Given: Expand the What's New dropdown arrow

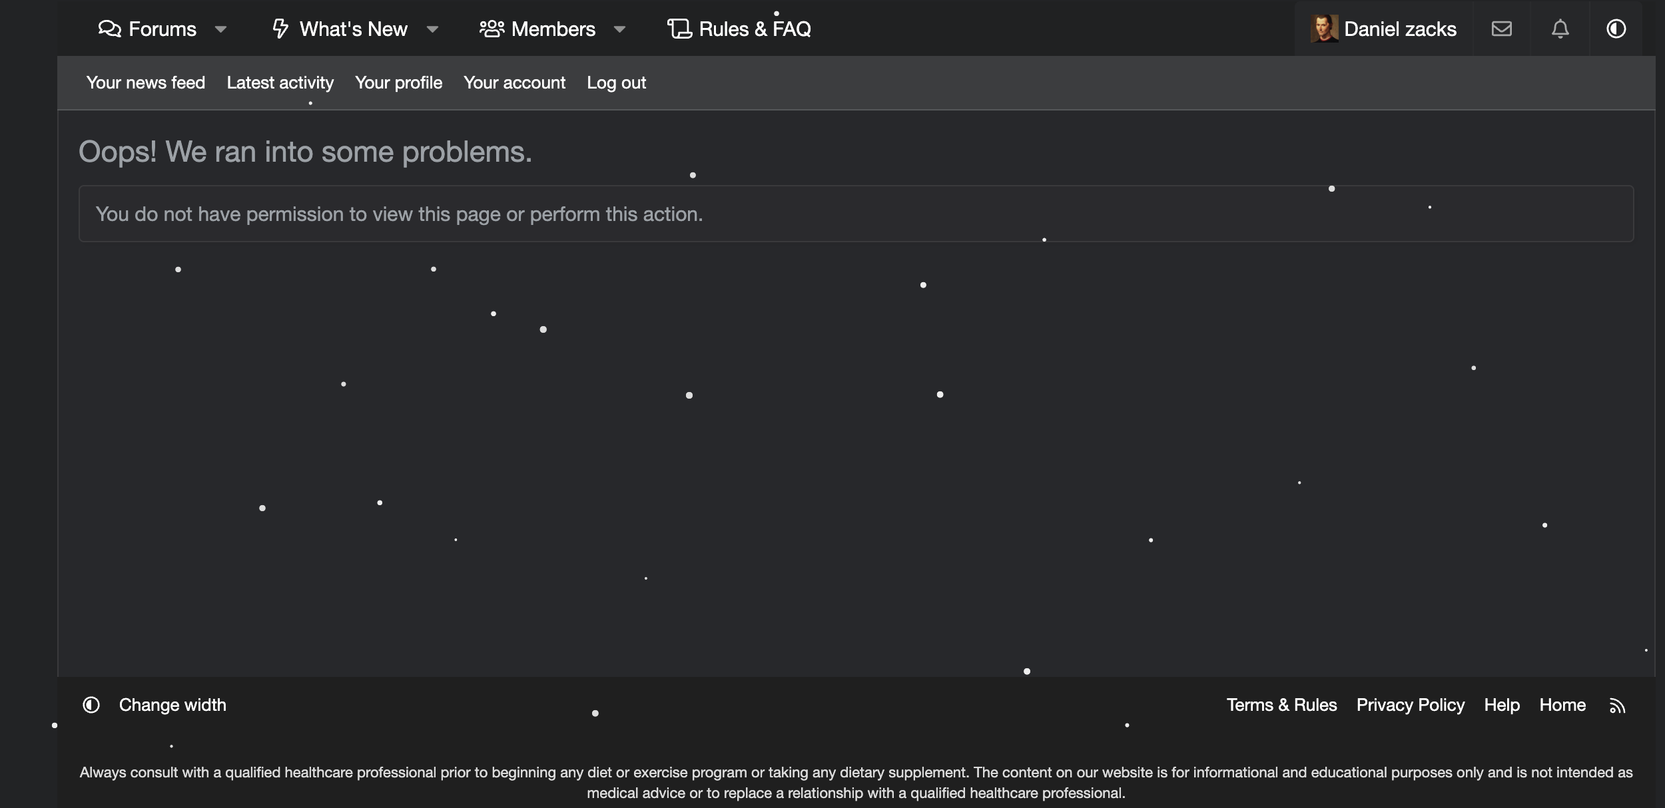Looking at the screenshot, I should click(x=432, y=29).
